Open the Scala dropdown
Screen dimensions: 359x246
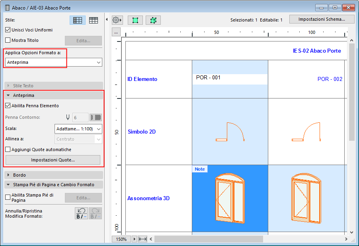pyautogui.click(x=78, y=129)
